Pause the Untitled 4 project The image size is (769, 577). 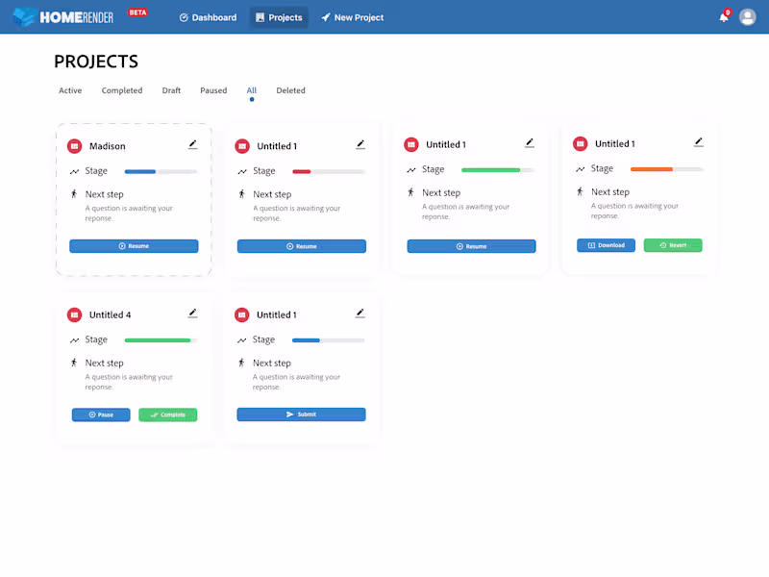pos(101,414)
